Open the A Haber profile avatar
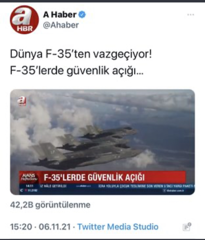 tap(24, 20)
